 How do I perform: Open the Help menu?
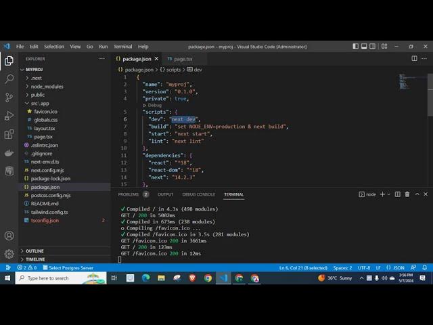pyautogui.click(x=143, y=47)
